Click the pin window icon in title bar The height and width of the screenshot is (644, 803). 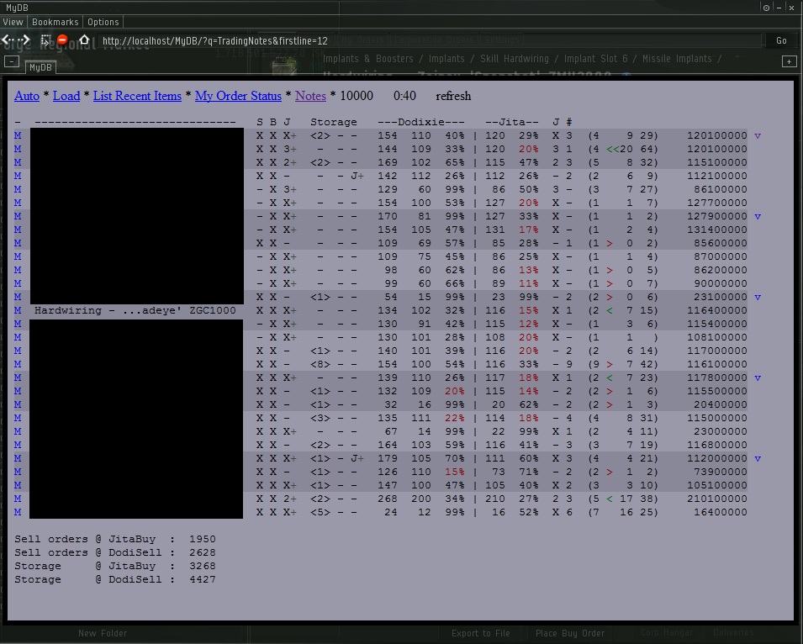tap(766, 7)
